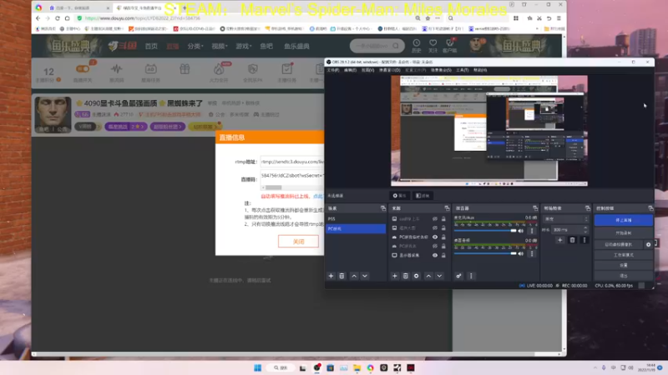
Task: Click Douyu 鱼吧 navigation link
Action: point(266,46)
